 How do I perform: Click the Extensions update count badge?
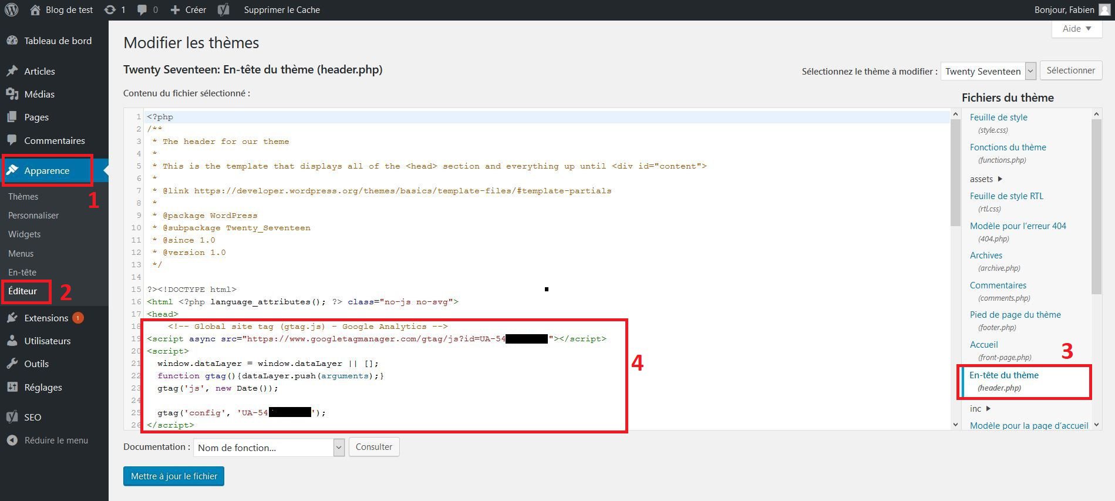tap(78, 318)
